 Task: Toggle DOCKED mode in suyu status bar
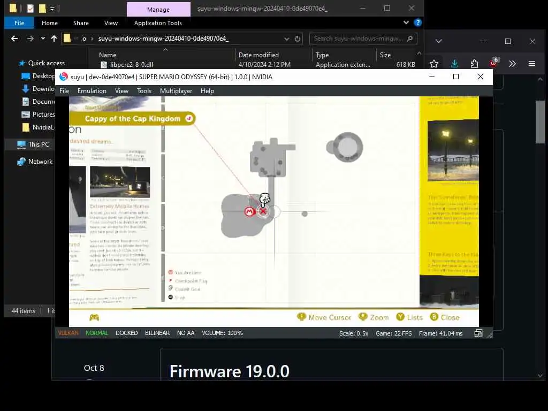coord(126,333)
